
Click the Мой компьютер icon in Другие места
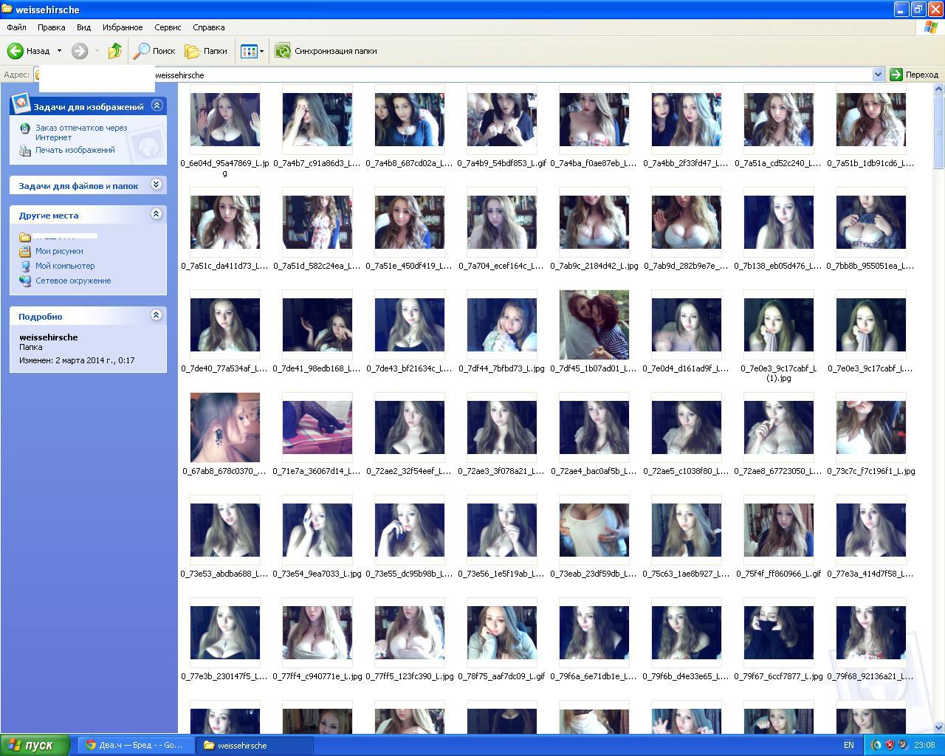coord(25,266)
